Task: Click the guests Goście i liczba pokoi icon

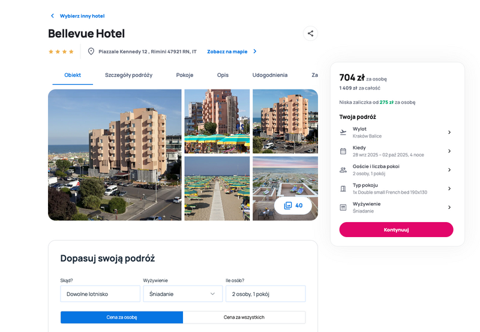Action: click(343, 170)
